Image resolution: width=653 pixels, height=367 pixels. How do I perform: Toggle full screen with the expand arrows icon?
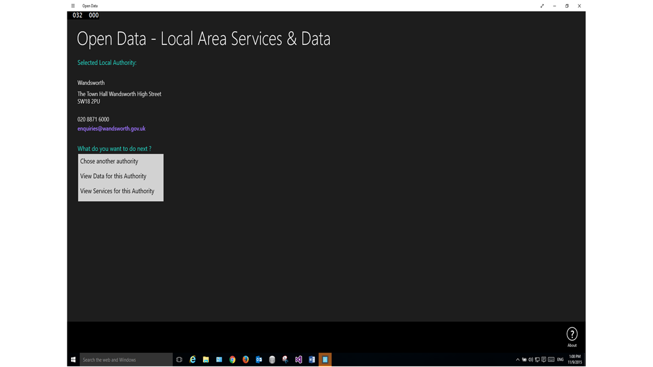click(x=542, y=6)
